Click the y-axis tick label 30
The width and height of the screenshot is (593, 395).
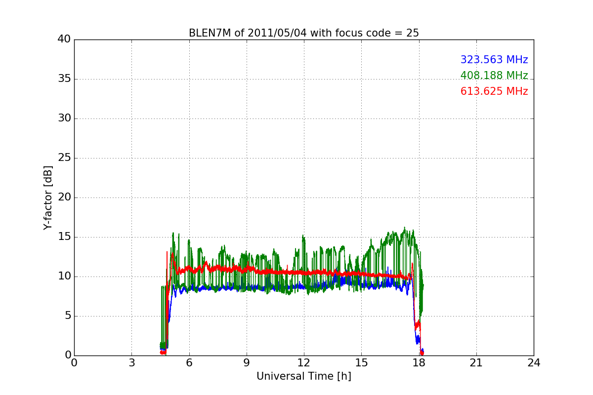pyautogui.click(x=64, y=118)
